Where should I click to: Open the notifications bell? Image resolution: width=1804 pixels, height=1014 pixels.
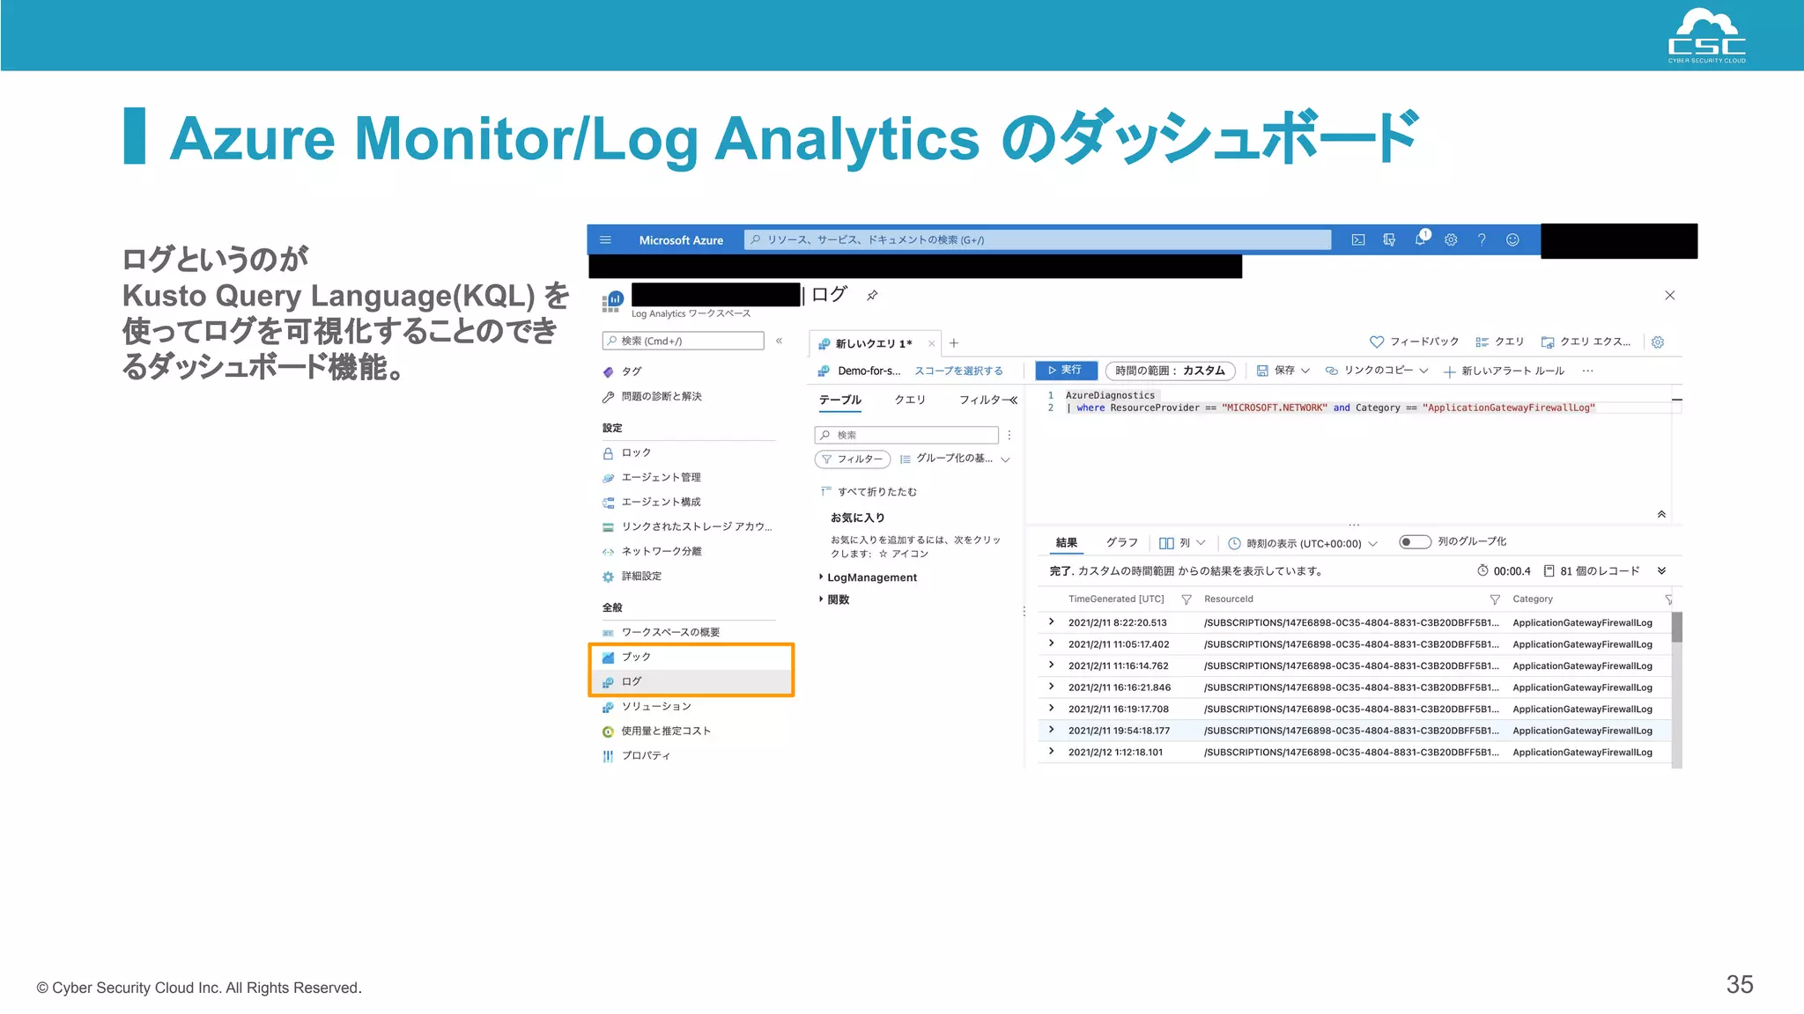(1421, 239)
